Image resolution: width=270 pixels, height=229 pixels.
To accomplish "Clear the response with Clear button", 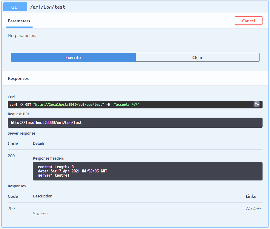I will click(197, 57).
